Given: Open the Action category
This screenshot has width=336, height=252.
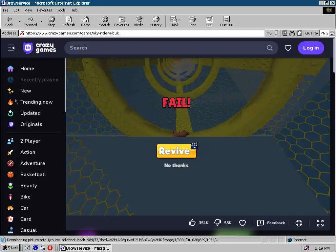Looking at the screenshot, I should tap(28, 152).
